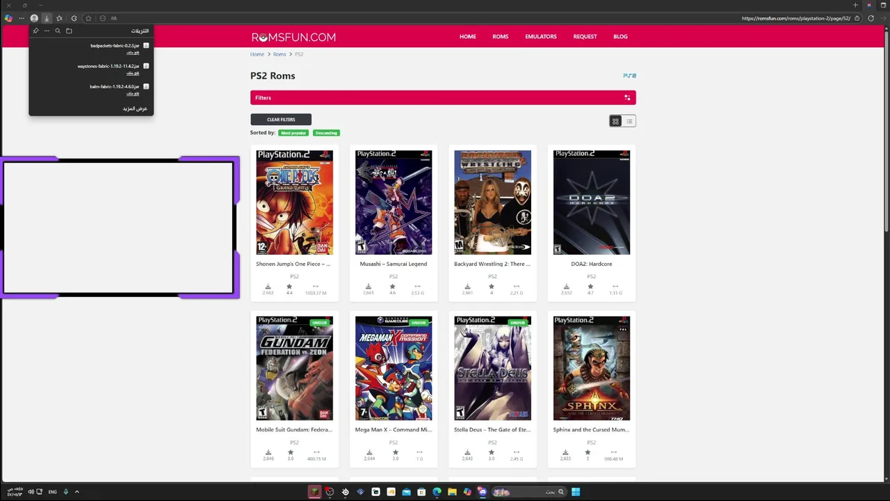The image size is (890, 501).
Task: Open the REQUEST menu item
Action: (585, 37)
